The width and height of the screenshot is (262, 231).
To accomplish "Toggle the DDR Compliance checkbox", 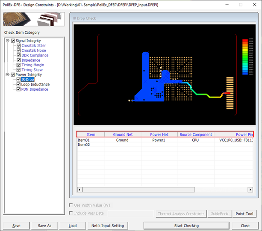I will point(18,56).
